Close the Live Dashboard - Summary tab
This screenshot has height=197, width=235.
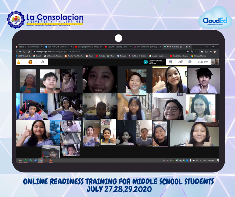tap(160, 47)
